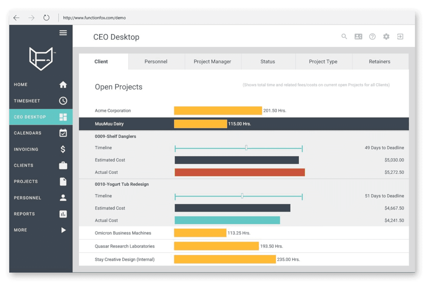Click the "51 Days to Deadline" text

click(x=384, y=196)
